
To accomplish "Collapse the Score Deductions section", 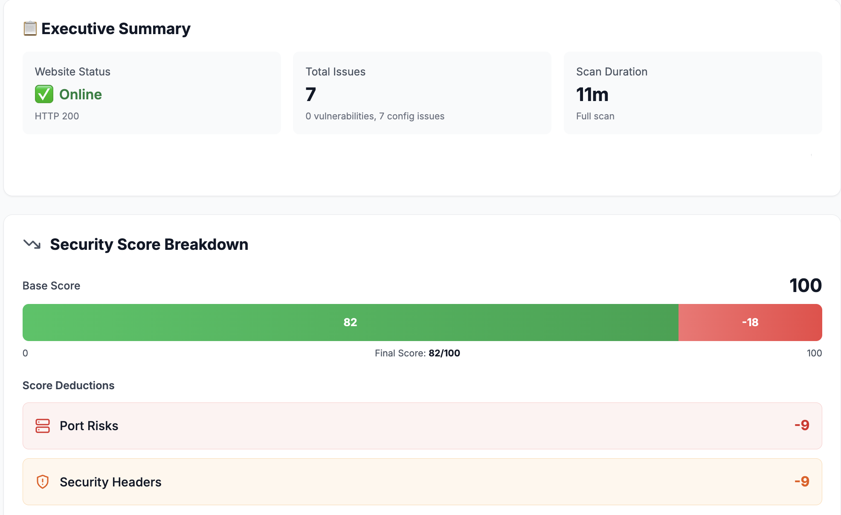I will pyautogui.click(x=69, y=385).
